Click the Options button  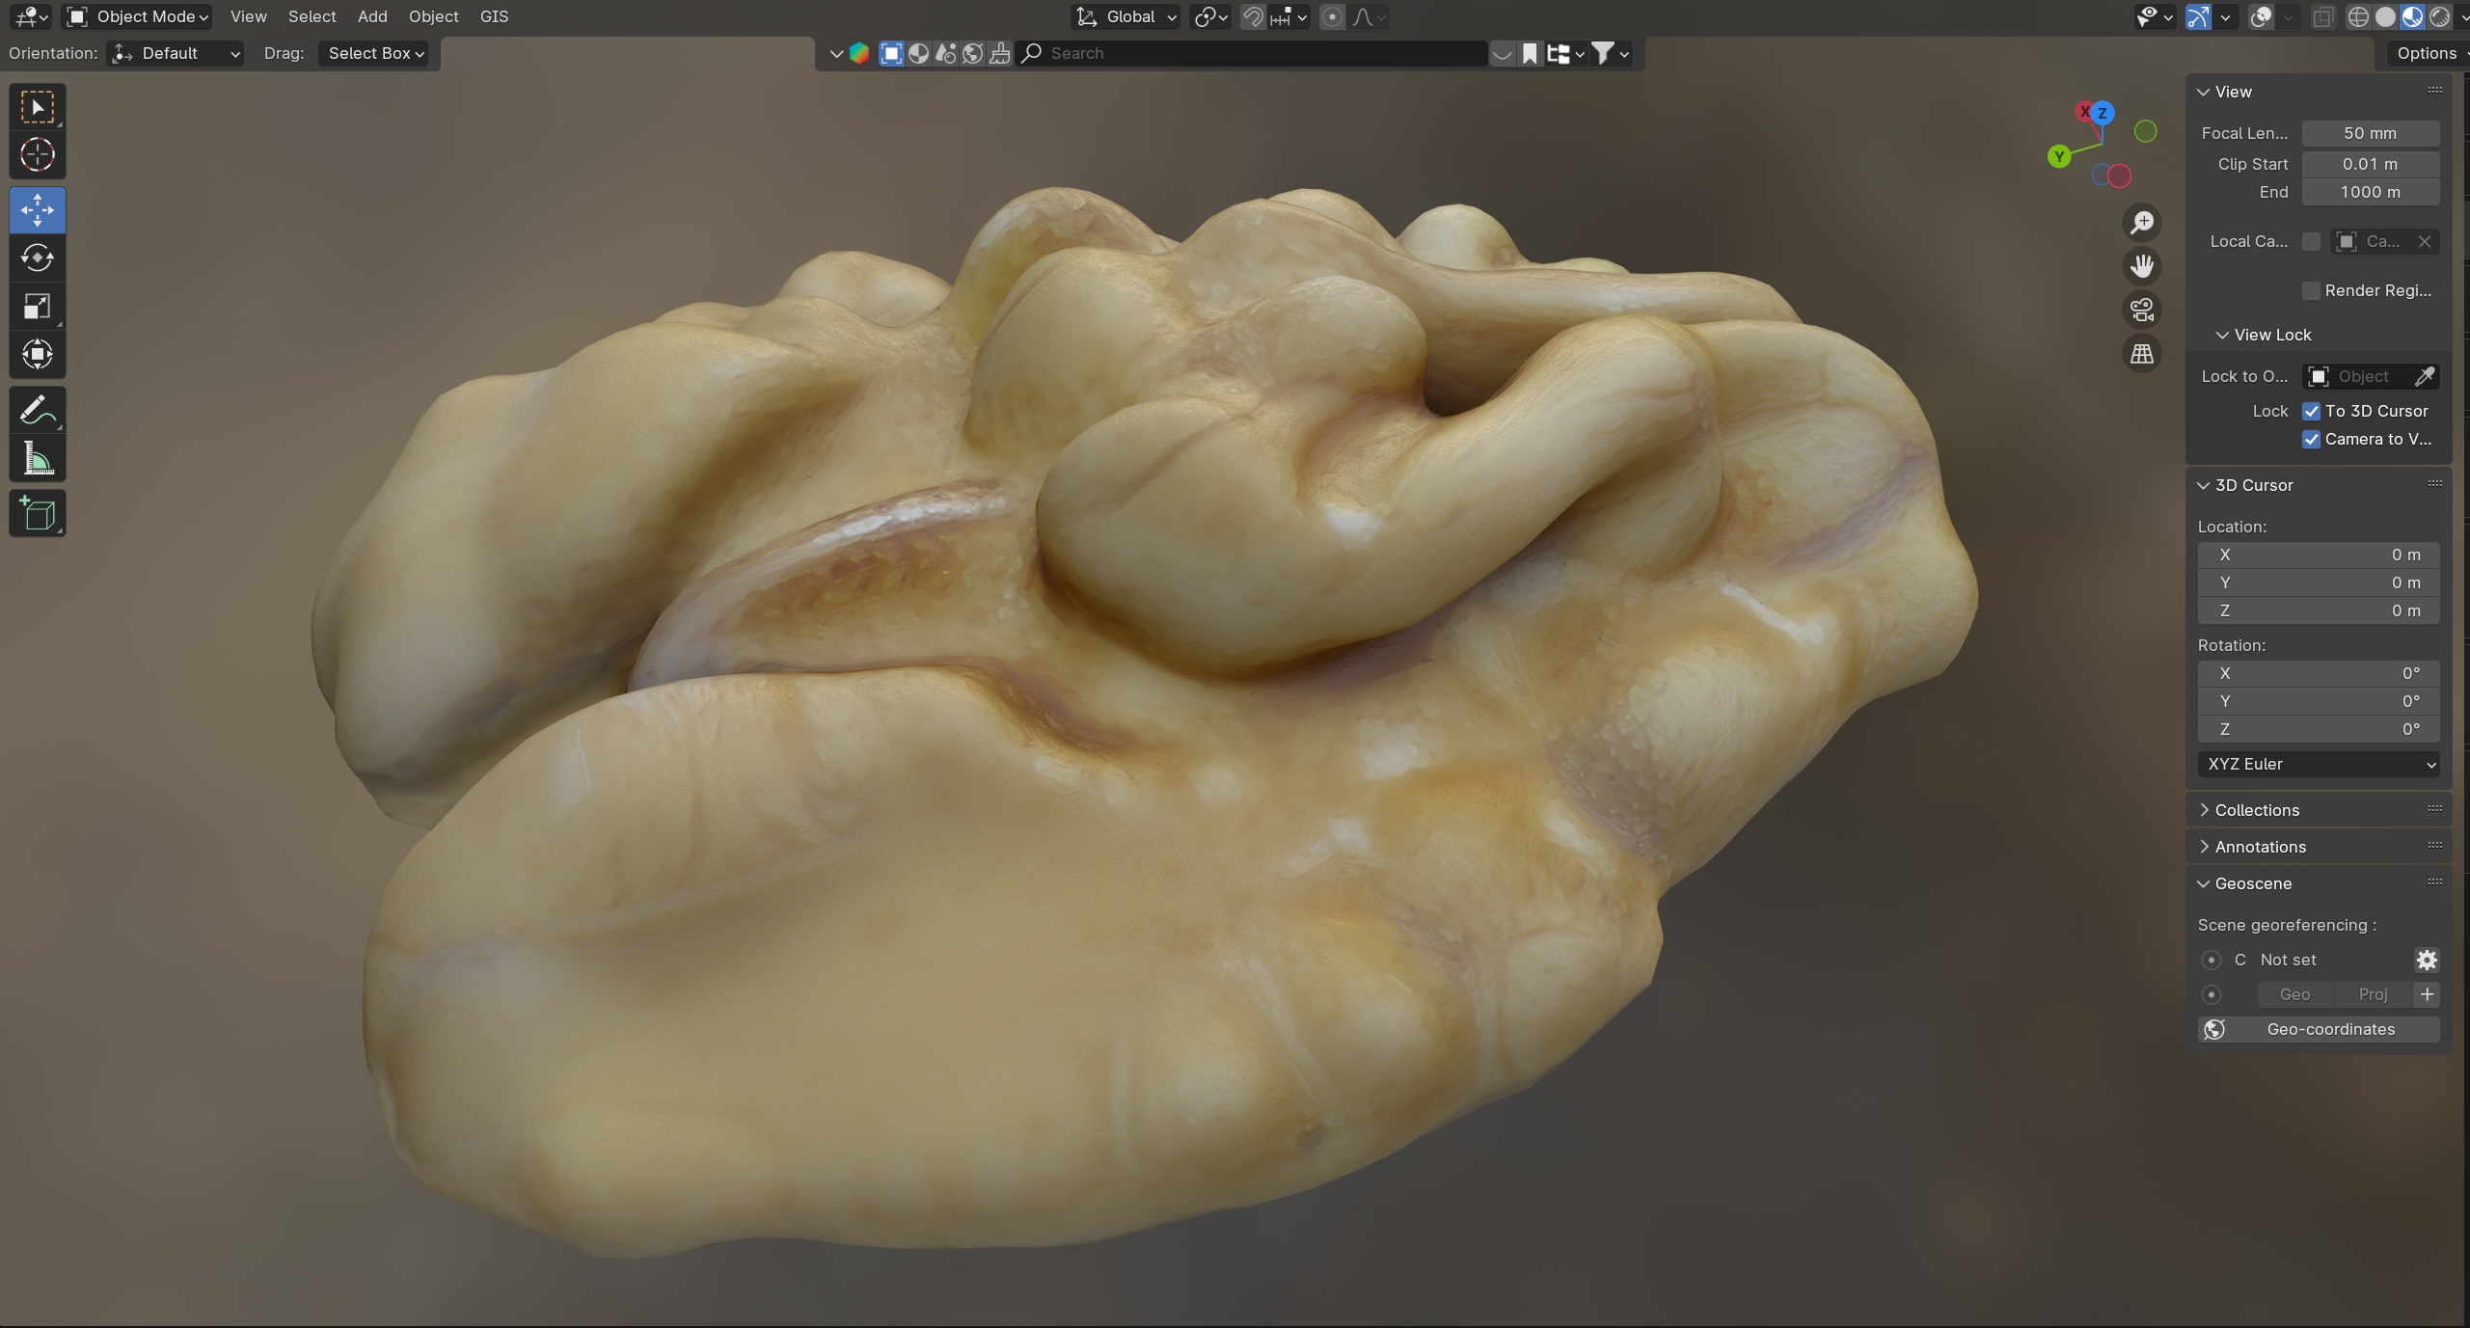(x=2426, y=53)
